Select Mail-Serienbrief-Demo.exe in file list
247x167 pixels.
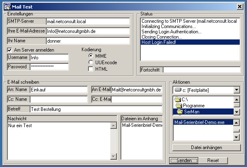click(x=203, y=122)
